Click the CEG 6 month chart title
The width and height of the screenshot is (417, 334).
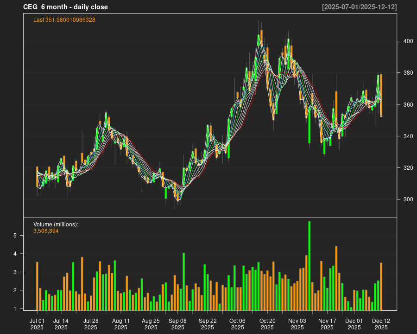point(65,7)
